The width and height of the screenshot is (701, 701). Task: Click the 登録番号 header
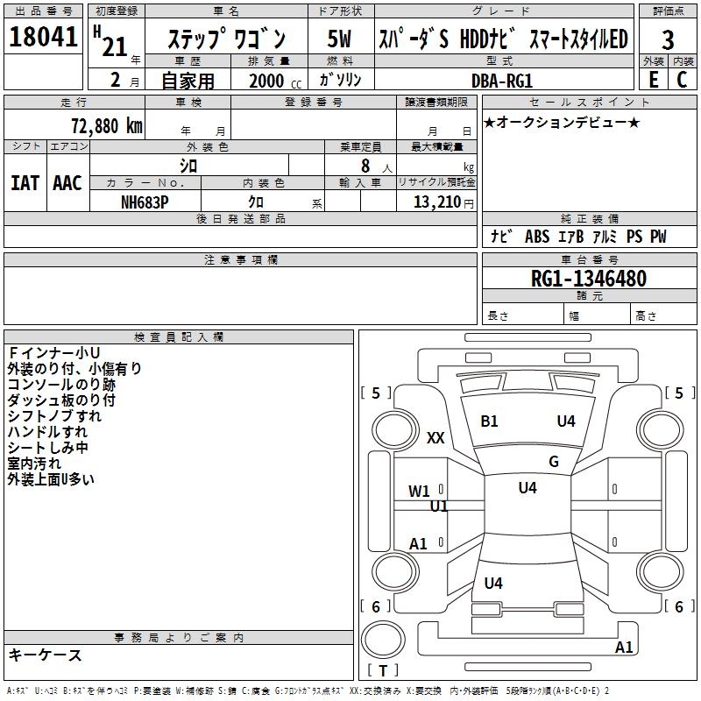314,102
